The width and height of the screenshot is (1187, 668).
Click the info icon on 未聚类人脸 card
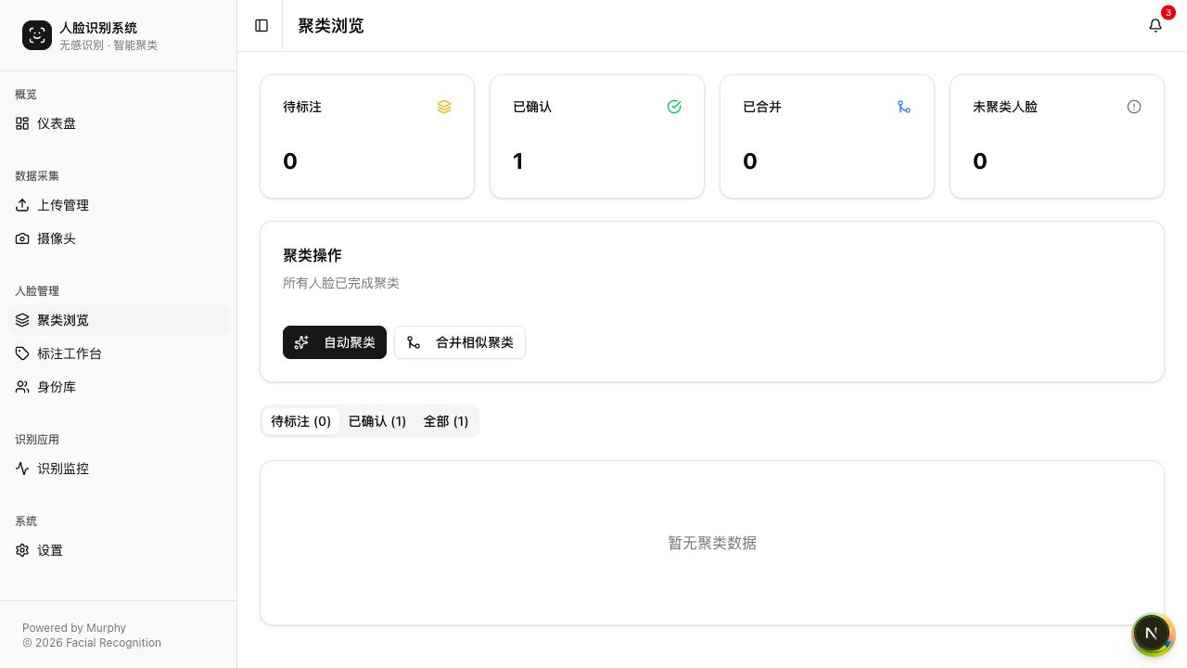click(x=1134, y=107)
